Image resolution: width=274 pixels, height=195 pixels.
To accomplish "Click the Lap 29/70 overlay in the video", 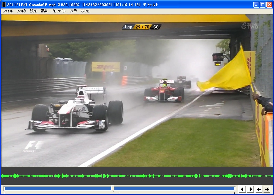I will point(142,27).
